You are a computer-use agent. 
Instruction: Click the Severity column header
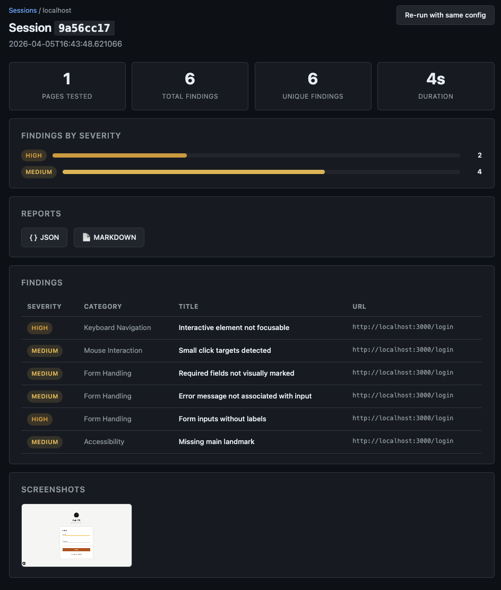(44, 307)
